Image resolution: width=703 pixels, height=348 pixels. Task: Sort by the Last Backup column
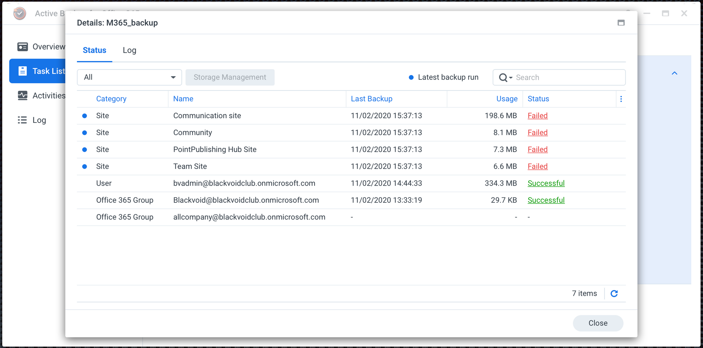tap(372, 99)
